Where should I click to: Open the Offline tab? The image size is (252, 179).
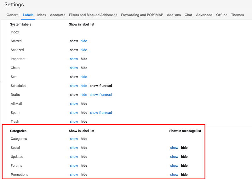pos(222,15)
